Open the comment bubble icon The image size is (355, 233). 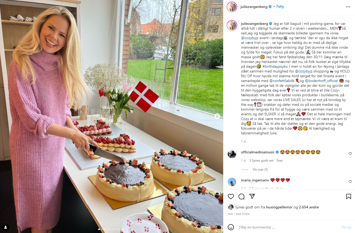pos(241,197)
